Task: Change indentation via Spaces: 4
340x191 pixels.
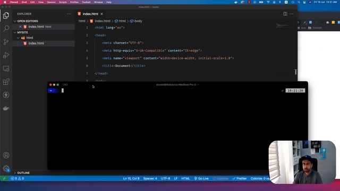Action: (150, 178)
